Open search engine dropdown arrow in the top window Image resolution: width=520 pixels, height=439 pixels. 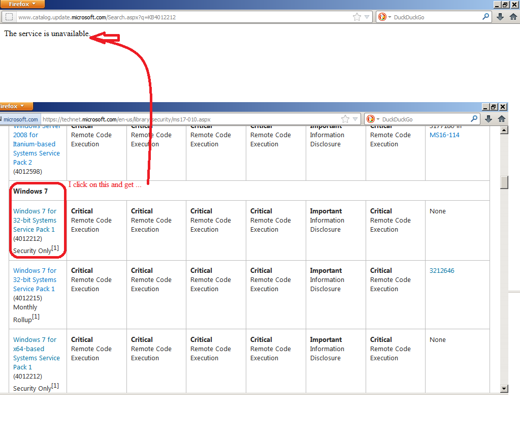[389, 17]
